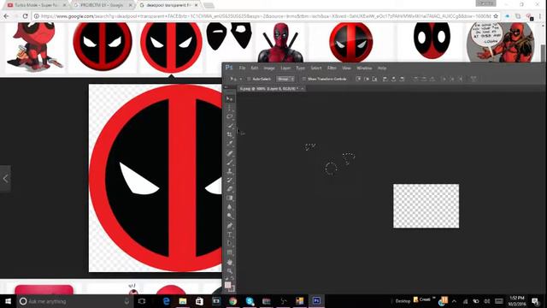The image size is (547, 308).
Task: Select the Quick Selection tool
Action: point(229,126)
